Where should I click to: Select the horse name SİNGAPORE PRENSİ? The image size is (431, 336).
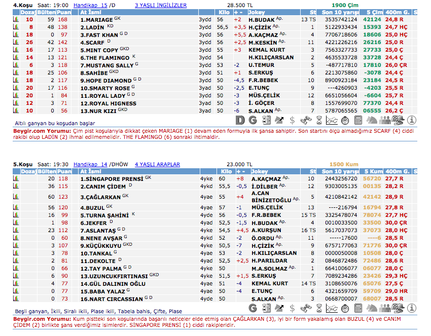(112, 179)
